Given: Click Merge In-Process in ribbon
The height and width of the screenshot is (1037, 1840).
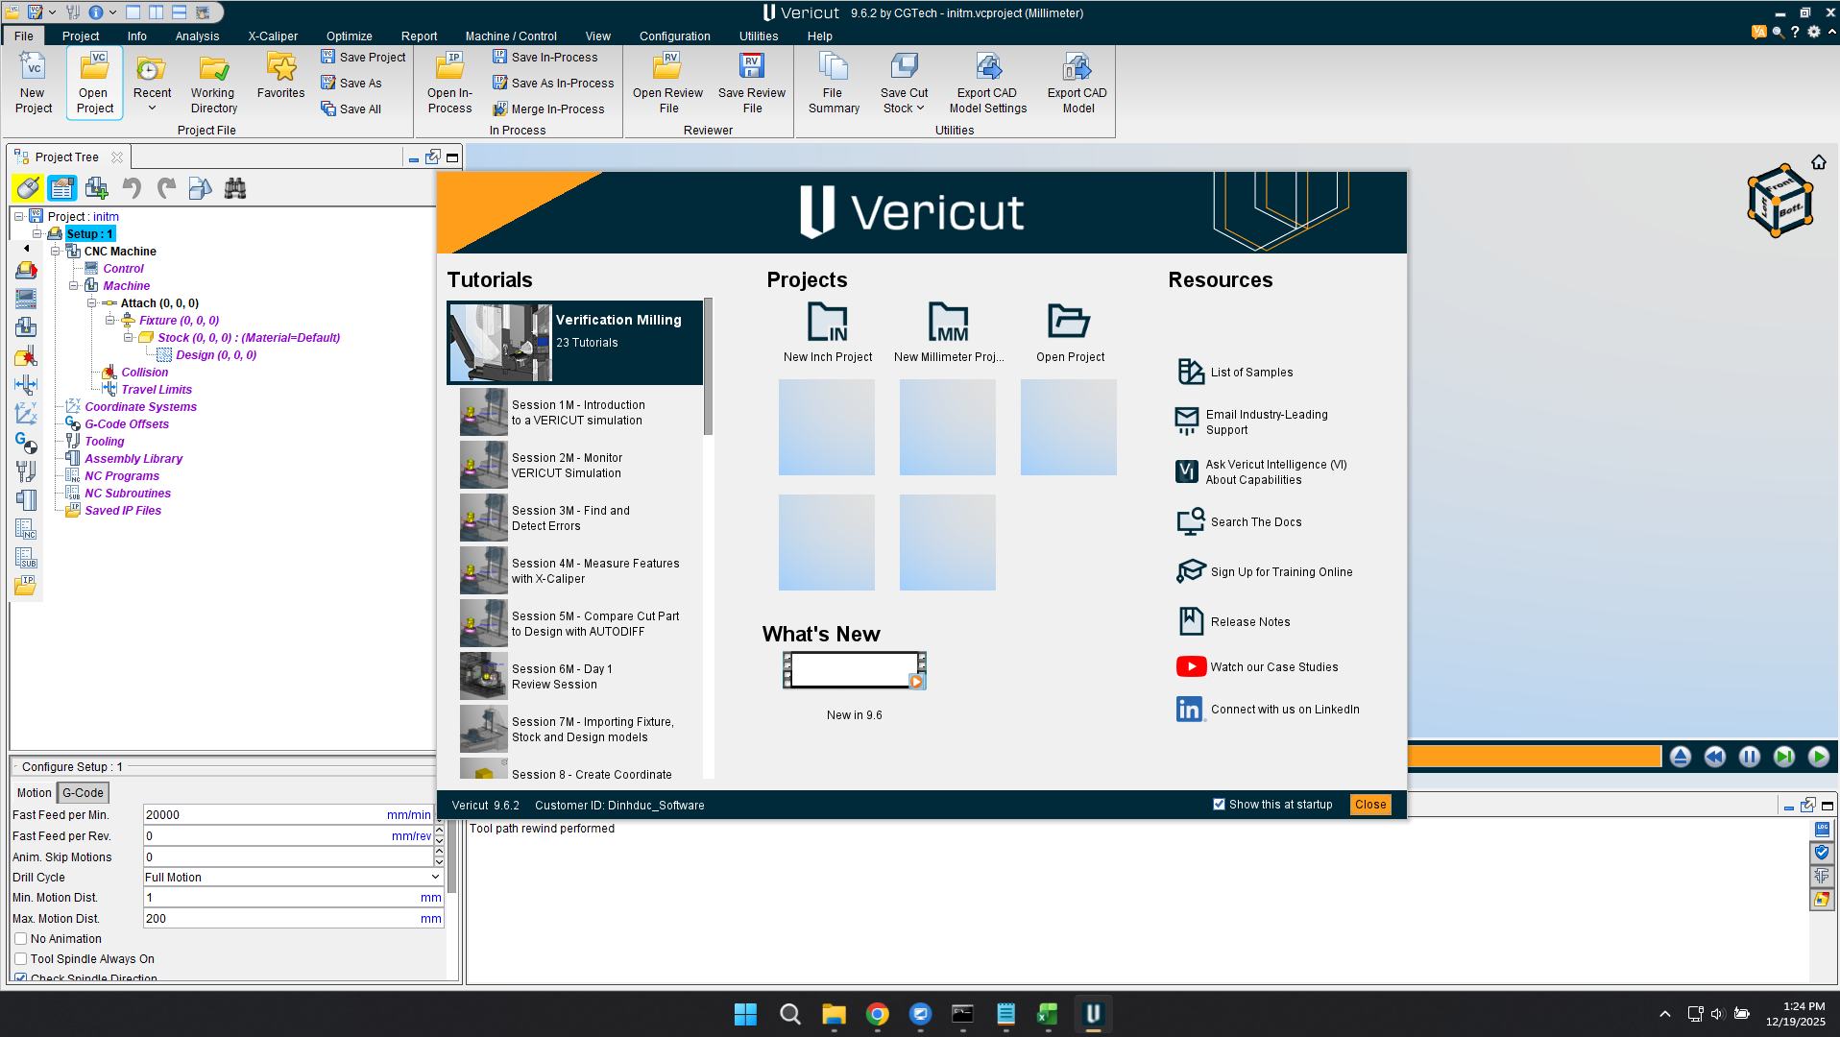Looking at the screenshot, I should 548,109.
